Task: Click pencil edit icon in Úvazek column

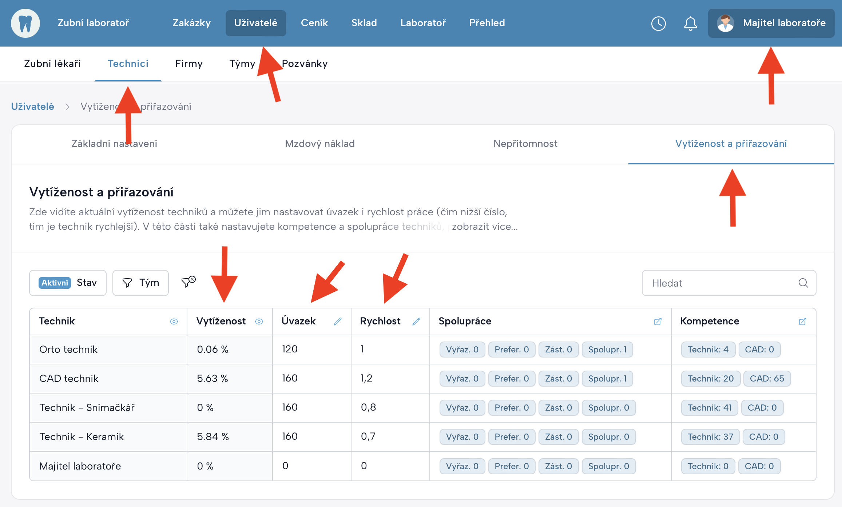Action: (338, 321)
